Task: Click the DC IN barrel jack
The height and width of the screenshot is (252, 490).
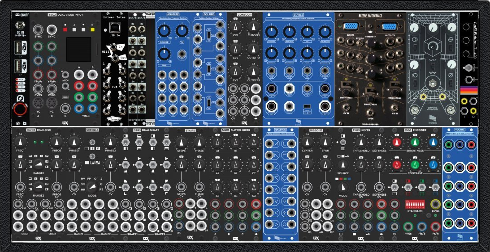Action: (x=20, y=25)
